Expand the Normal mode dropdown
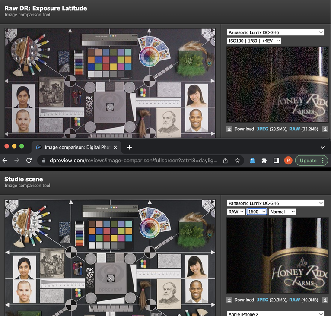This screenshot has width=331, height=316. pyautogui.click(x=282, y=212)
